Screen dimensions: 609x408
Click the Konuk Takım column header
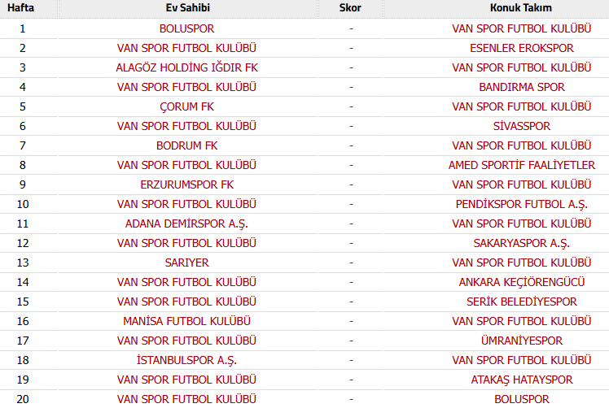521,8
